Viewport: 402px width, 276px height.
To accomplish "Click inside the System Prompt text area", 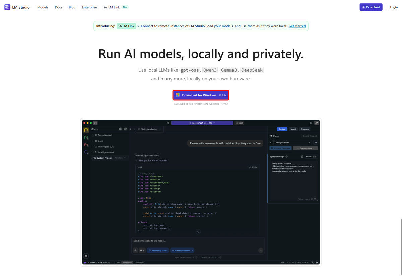I will pyautogui.click(x=293, y=181).
